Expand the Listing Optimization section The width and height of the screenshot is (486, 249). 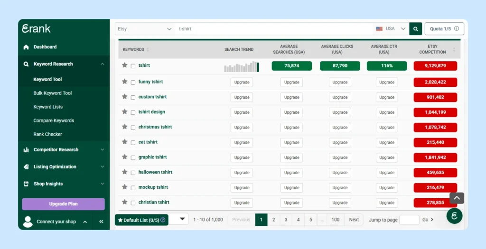point(103,167)
